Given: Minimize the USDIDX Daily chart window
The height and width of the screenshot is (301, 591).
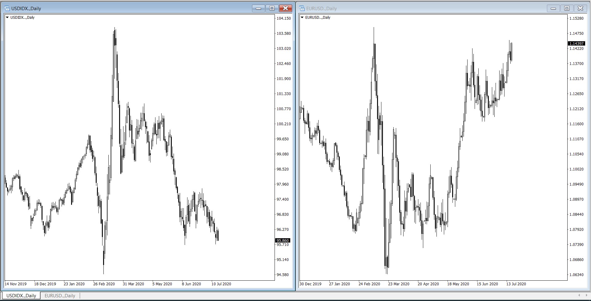Looking at the screenshot, I should [x=258, y=8].
